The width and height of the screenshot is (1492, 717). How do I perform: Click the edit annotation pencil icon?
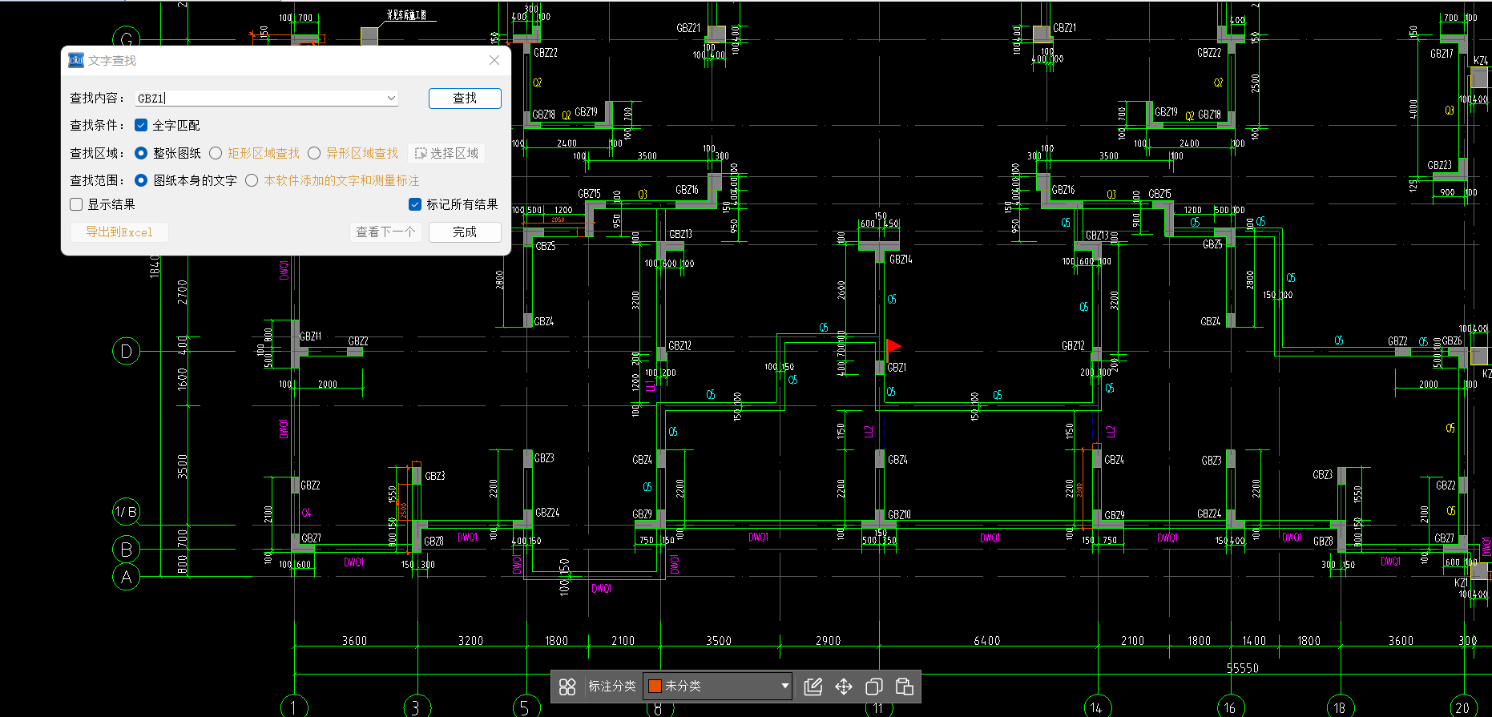(x=813, y=687)
